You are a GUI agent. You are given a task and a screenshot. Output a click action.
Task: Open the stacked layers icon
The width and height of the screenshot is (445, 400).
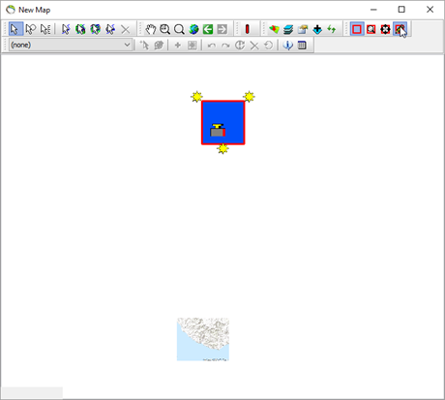coord(288,29)
